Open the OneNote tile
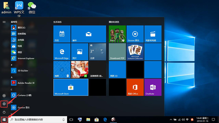Screen dimensions: 219x123 click(153, 87)
